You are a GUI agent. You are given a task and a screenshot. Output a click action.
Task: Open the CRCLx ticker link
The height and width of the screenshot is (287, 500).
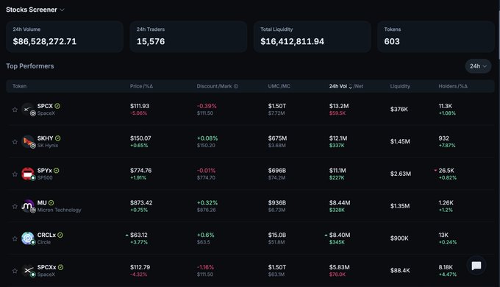(46, 235)
